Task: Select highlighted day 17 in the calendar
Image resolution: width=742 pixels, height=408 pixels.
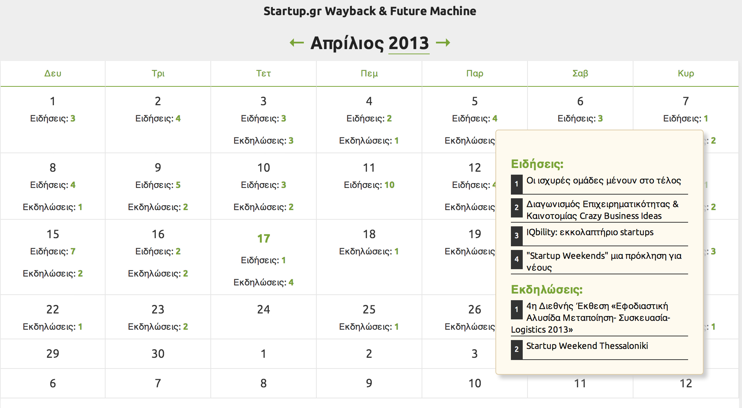Action: (264, 239)
